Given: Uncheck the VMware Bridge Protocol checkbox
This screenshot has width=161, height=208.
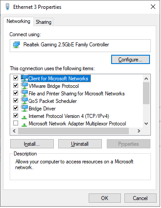Looking at the screenshot, I should pyautogui.click(x=16, y=85).
